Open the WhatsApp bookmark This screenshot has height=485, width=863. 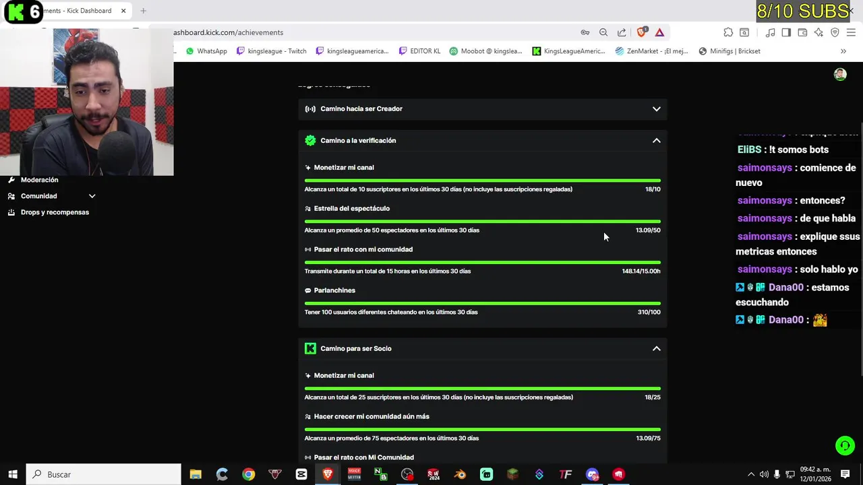pyautogui.click(x=206, y=51)
